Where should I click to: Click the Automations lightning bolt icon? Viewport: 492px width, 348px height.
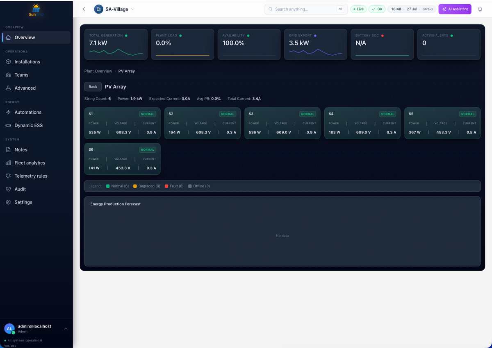click(8, 112)
